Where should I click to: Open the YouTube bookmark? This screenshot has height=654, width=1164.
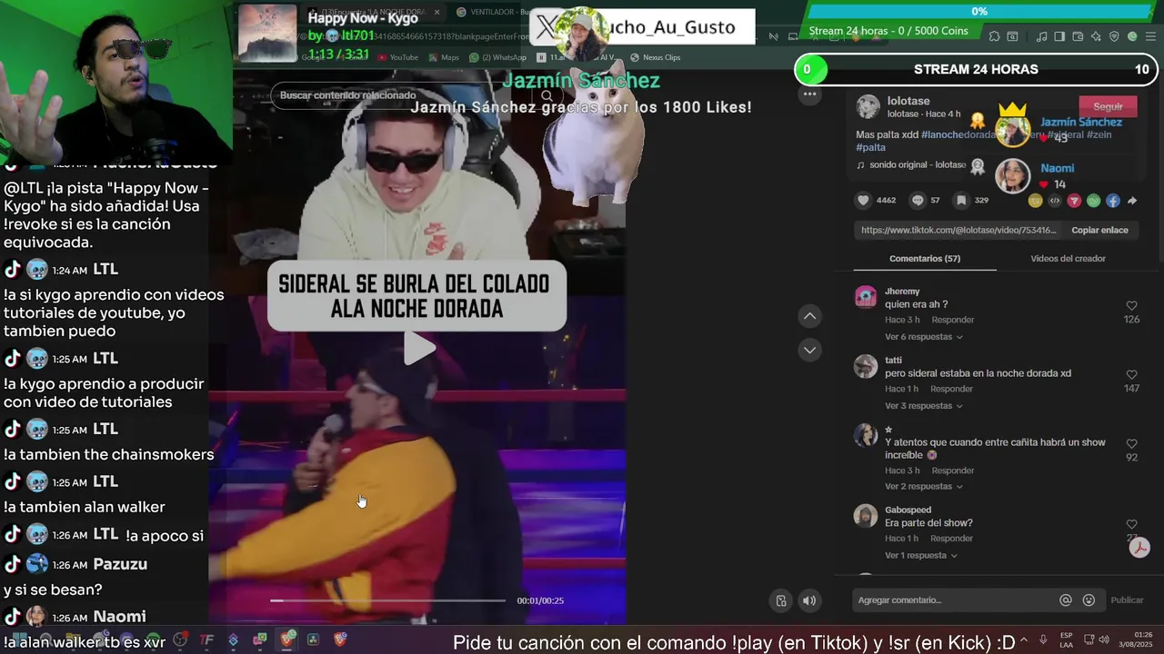(398, 57)
